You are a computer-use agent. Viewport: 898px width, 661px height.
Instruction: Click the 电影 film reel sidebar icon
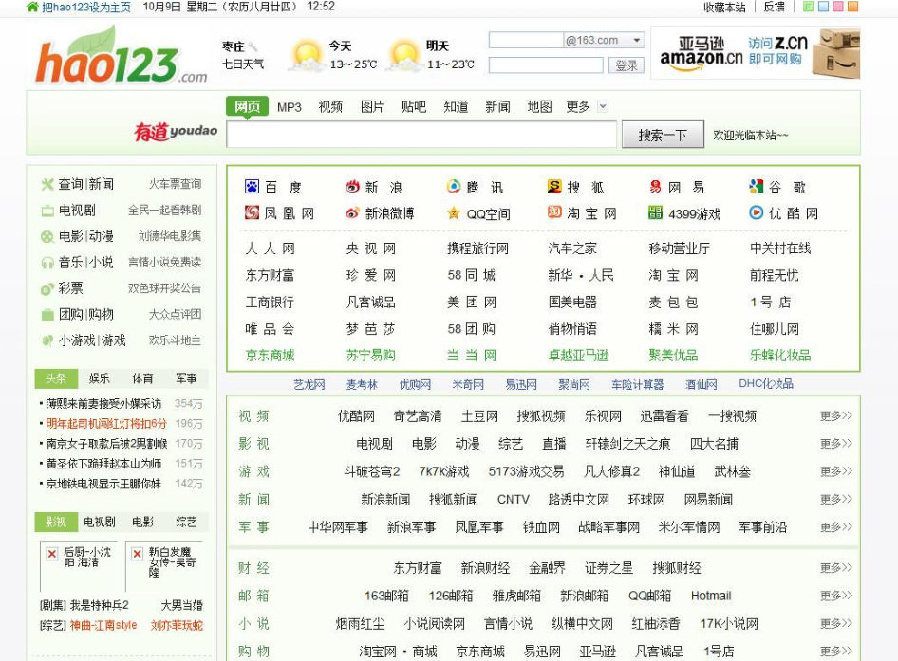47,236
